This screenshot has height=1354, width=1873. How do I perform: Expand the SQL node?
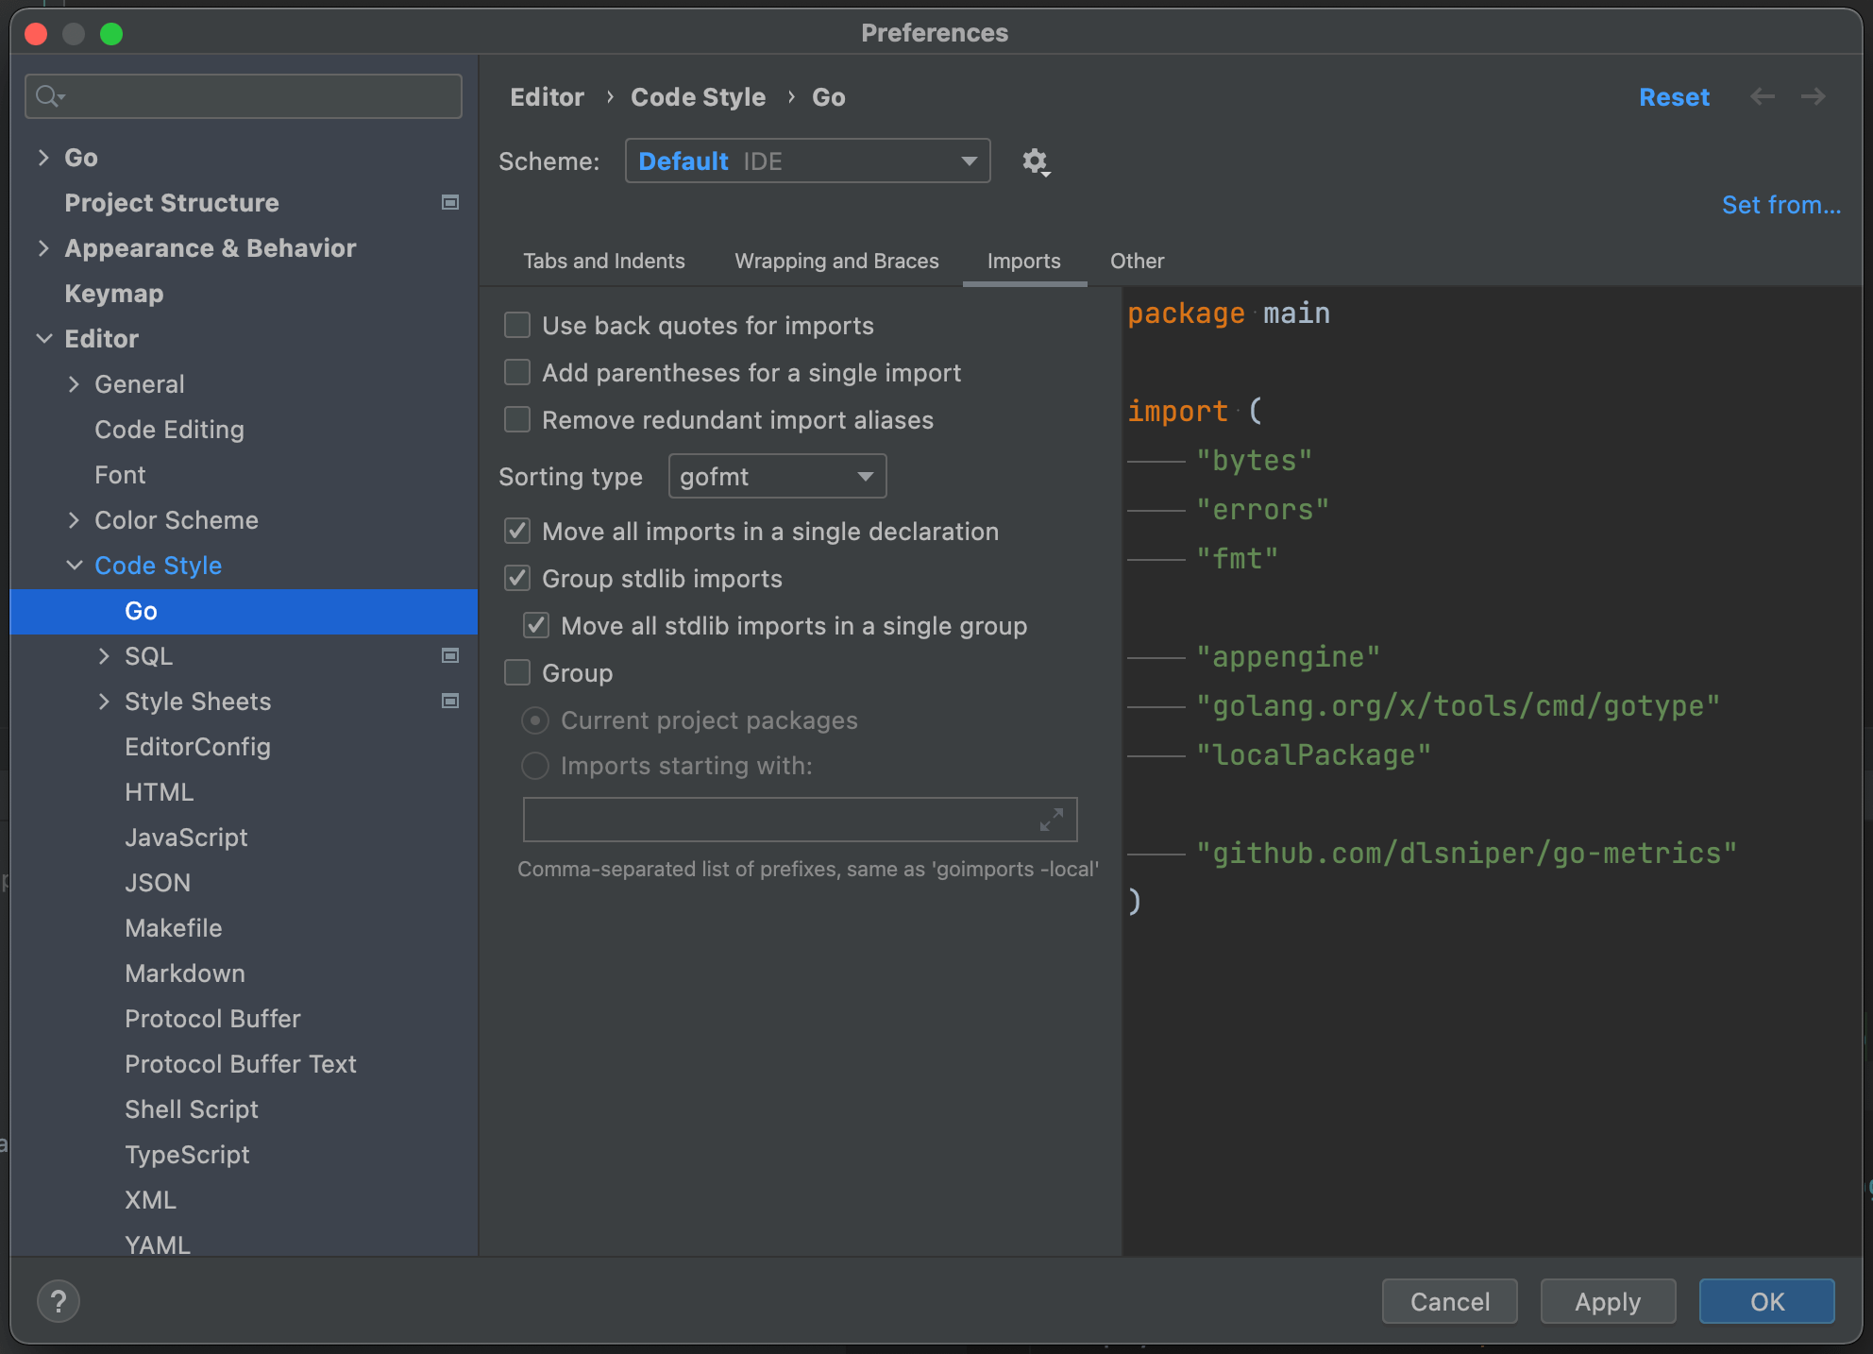pyautogui.click(x=104, y=656)
